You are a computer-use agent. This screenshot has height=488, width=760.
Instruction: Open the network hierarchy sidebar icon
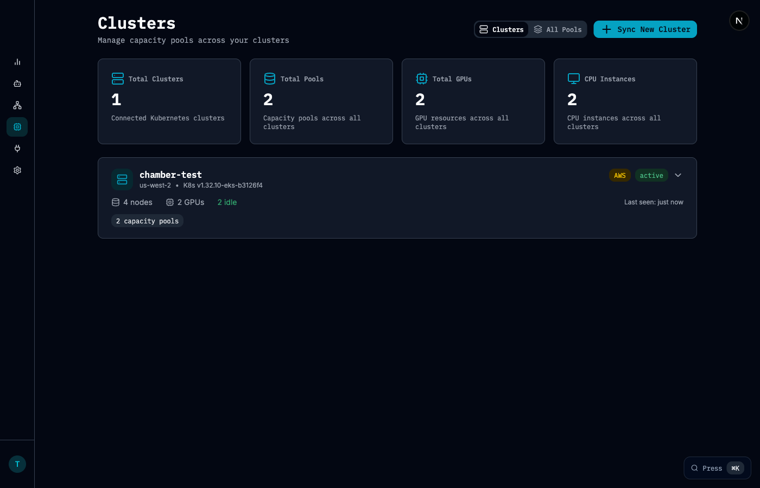(17, 105)
